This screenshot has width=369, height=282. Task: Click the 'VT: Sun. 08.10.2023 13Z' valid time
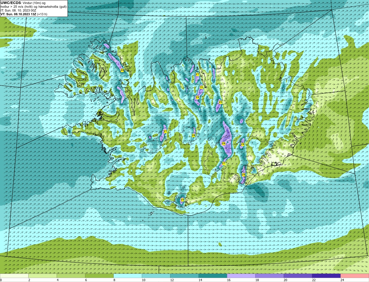tap(18, 14)
